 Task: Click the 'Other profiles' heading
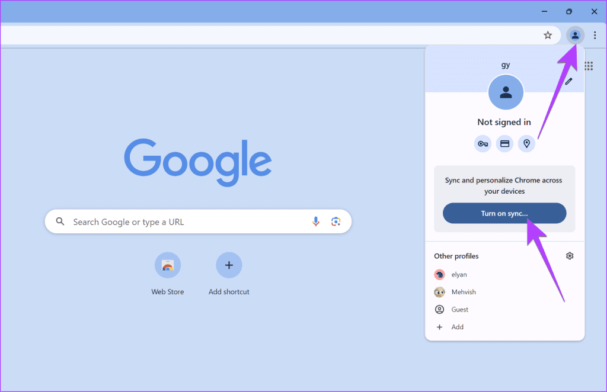456,256
